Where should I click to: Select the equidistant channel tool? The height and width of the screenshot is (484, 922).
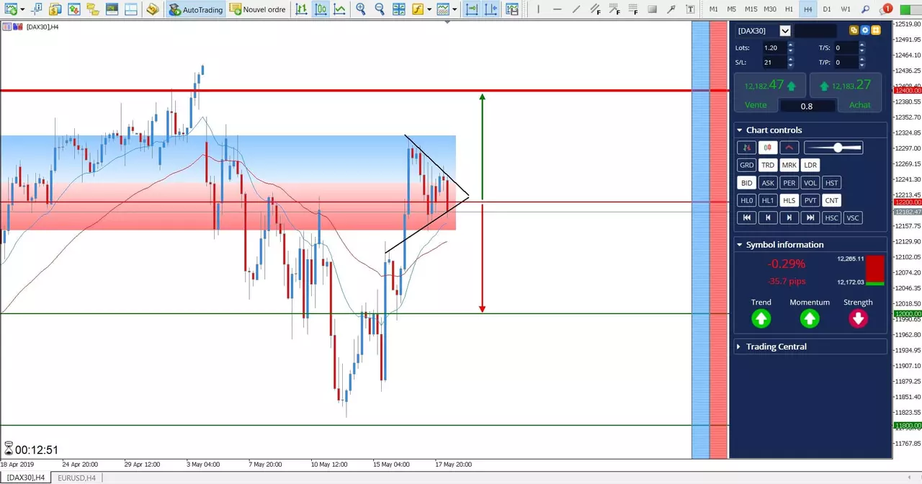[x=595, y=9]
